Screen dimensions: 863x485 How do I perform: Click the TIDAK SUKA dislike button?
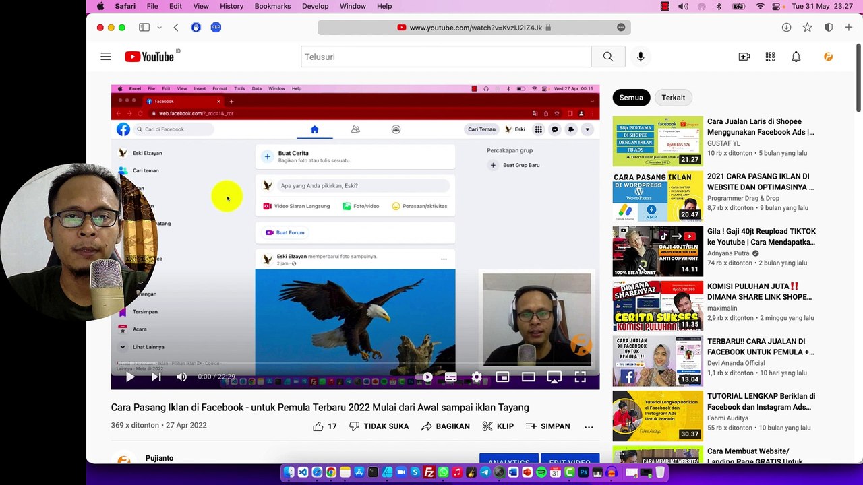pyautogui.click(x=379, y=426)
